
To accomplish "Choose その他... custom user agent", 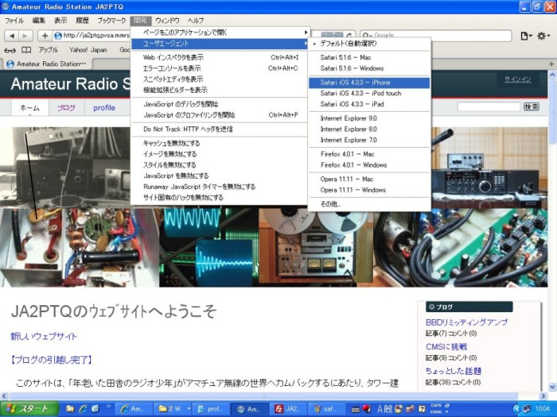I will pos(369,204).
